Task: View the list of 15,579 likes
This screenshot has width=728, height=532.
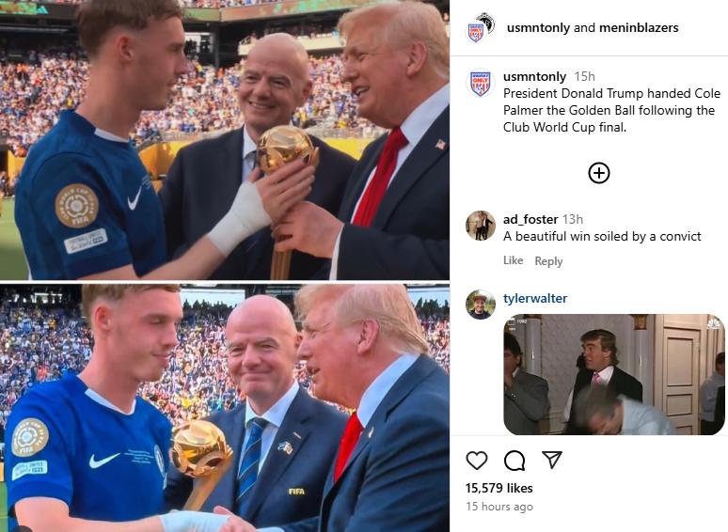Action: click(x=499, y=488)
